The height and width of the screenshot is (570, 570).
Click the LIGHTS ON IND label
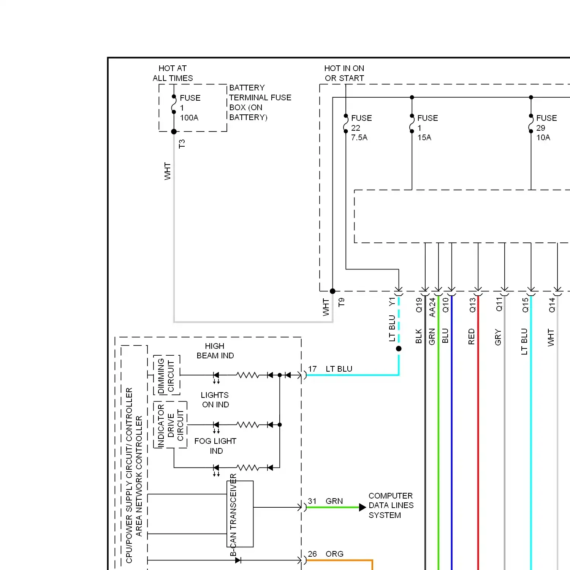tap(215, 400)
